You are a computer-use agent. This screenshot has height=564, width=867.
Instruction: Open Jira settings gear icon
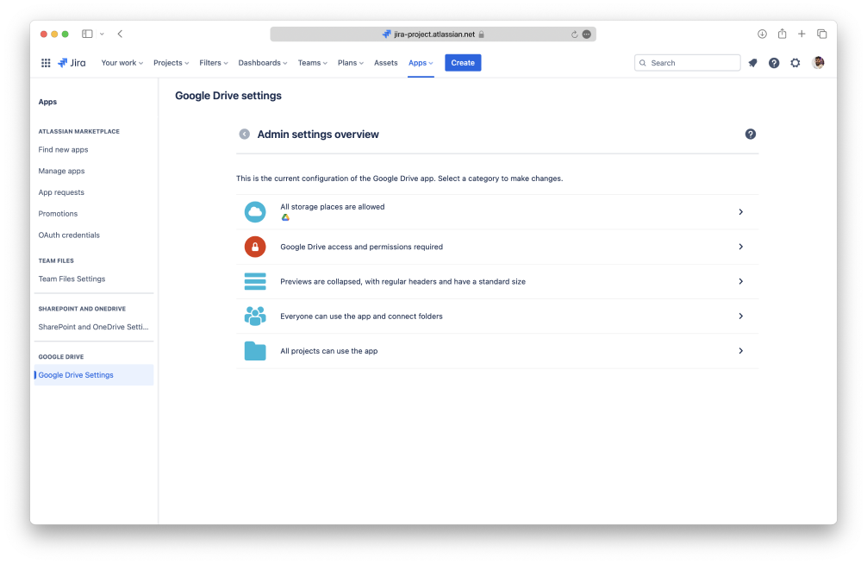(x=795, y=63)
